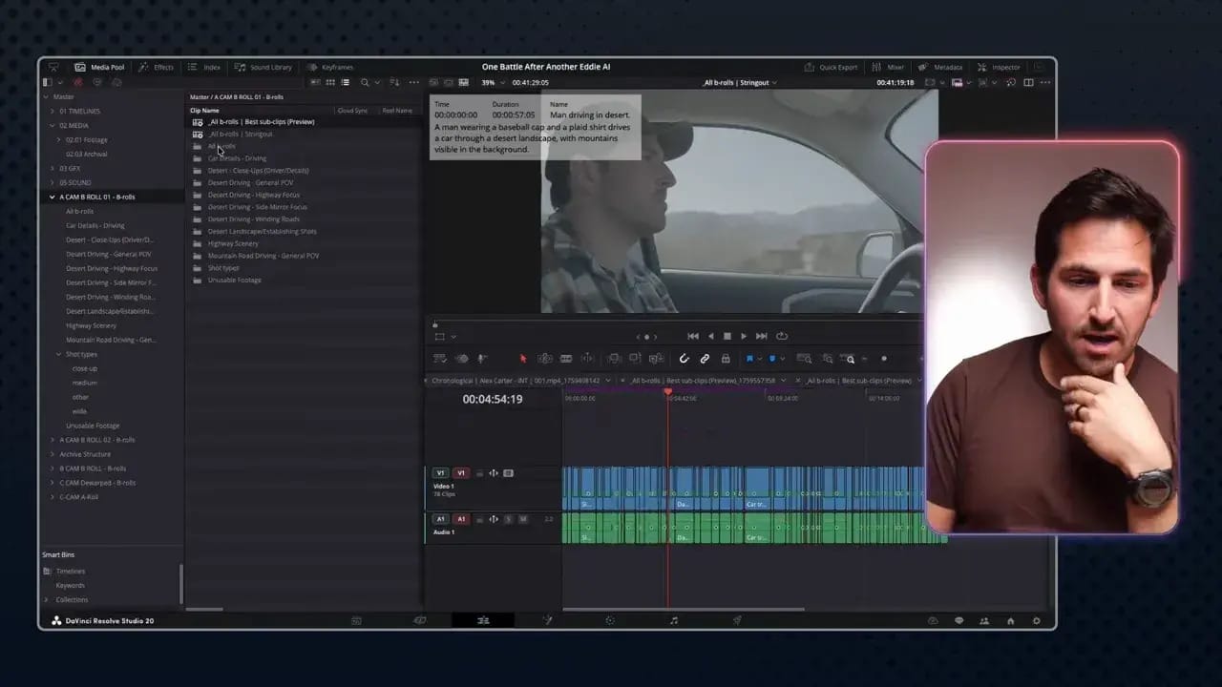Open the Color page icon
1222x687 pixels.
point(610,620)
